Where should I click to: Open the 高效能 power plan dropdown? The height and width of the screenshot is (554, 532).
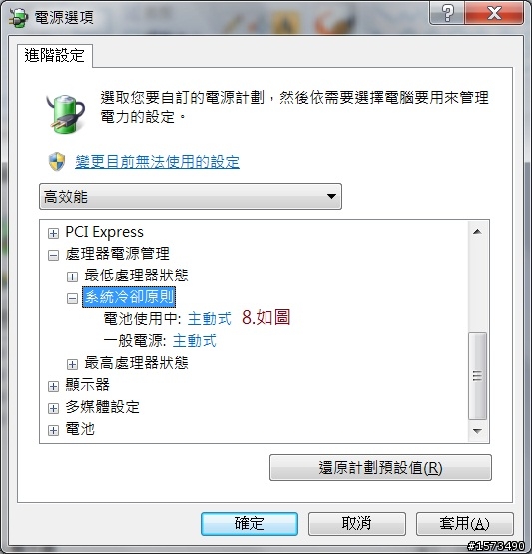tap(191, 196)
